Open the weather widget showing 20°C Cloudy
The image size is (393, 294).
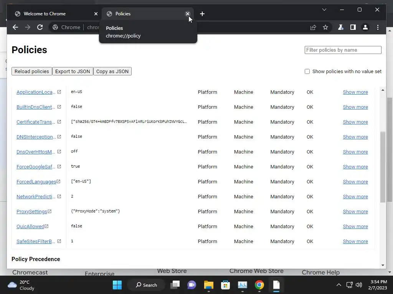coord(21,285)
